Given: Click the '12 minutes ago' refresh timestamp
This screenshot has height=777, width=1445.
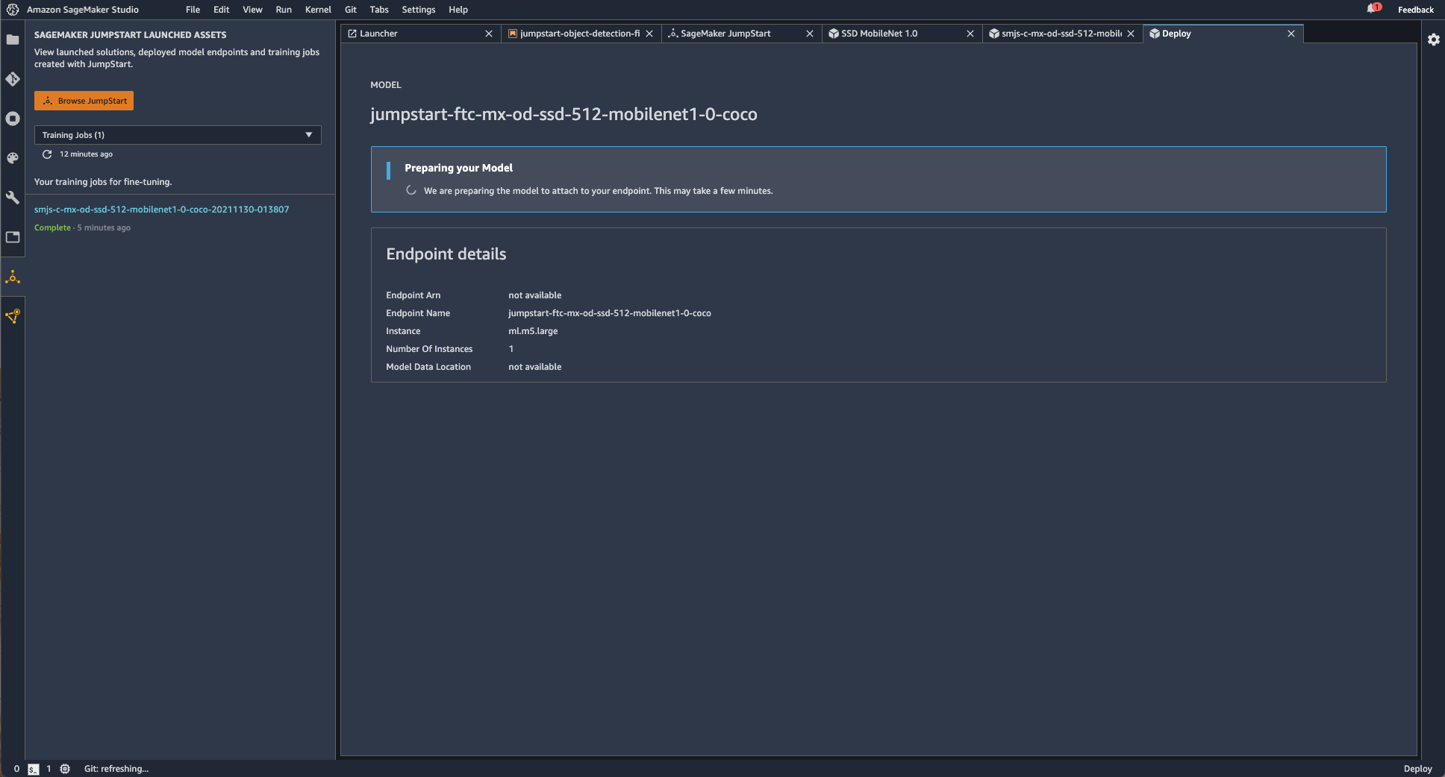Looking at the screenshot, I should (86, 154).
